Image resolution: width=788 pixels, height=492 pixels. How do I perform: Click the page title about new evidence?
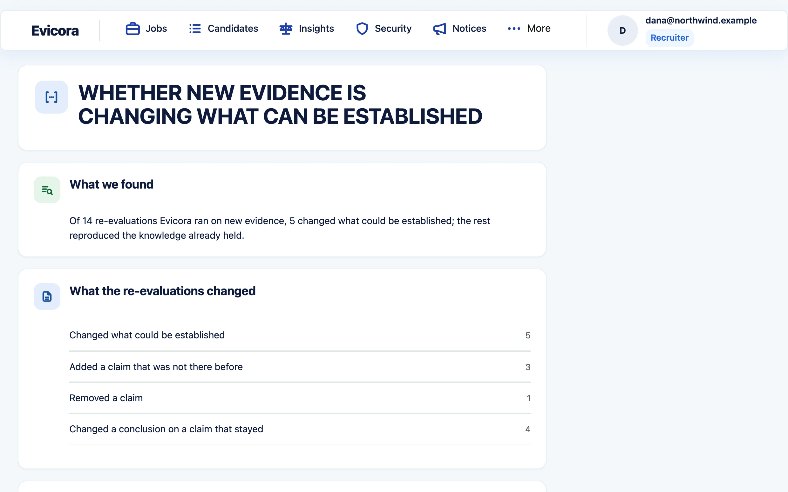click(280, 104)
